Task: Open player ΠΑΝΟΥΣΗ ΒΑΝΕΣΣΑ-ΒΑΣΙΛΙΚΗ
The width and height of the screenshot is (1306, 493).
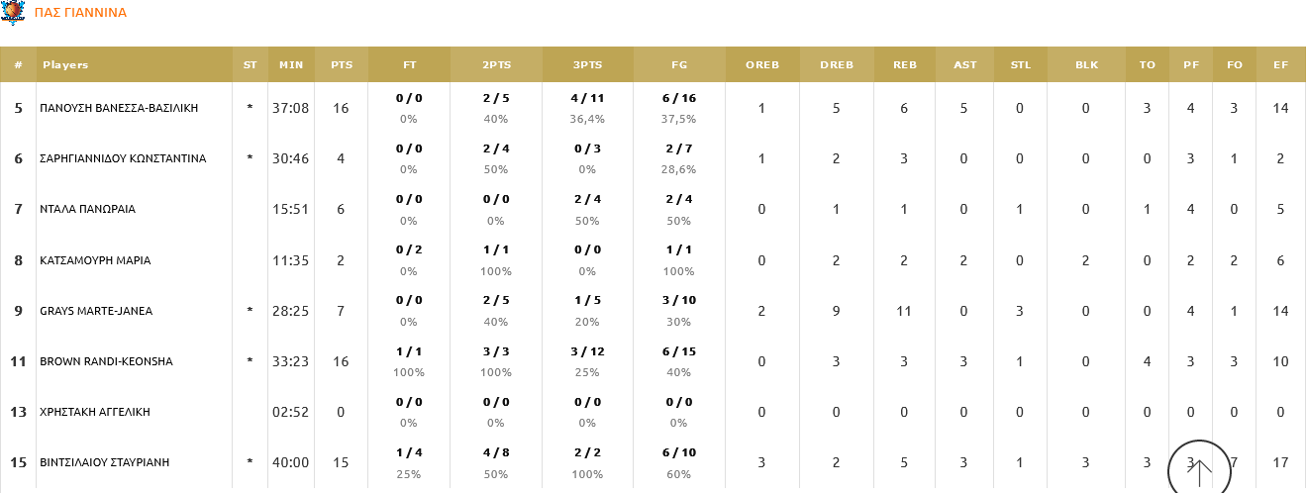Action: pyautogui.click(x=119, y=108)
